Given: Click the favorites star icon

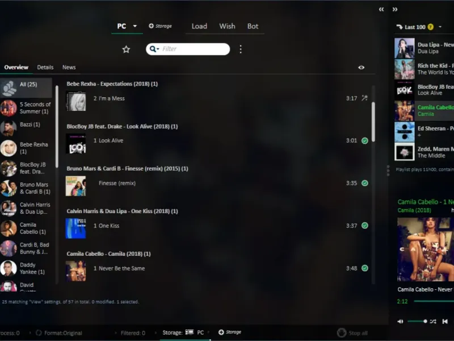Looking at the screenshot, I should pos(126,49).
